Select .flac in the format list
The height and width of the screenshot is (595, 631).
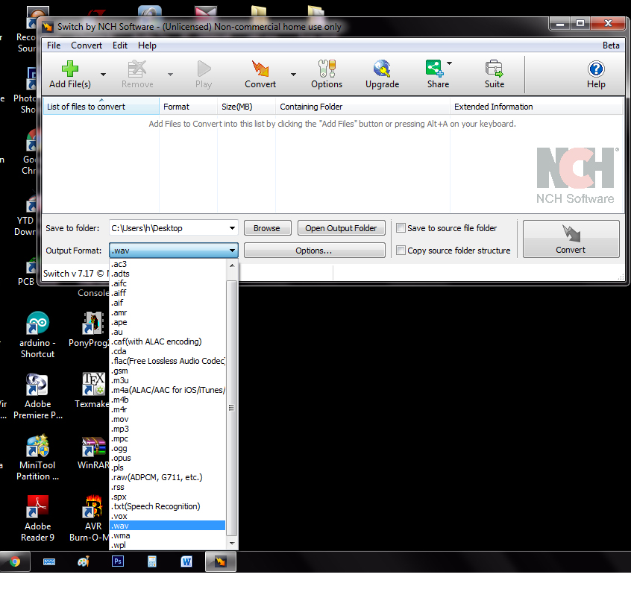click(x=167, y=361)
